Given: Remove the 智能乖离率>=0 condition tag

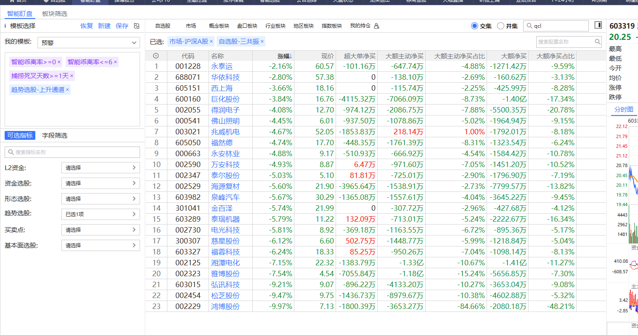Looking at the screenshot, I should (x=59, y=62).
